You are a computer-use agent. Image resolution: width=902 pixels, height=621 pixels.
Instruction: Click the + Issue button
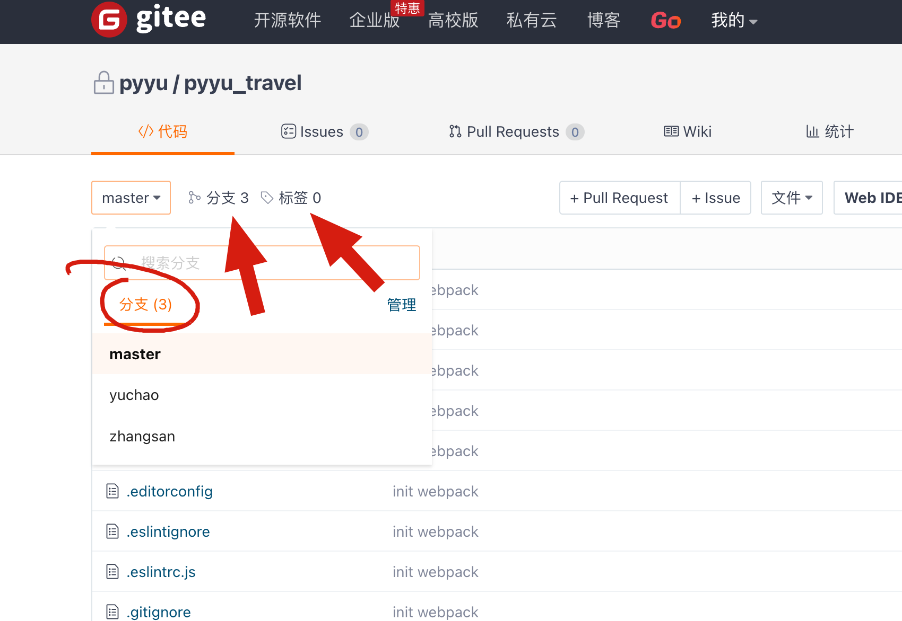716,198
